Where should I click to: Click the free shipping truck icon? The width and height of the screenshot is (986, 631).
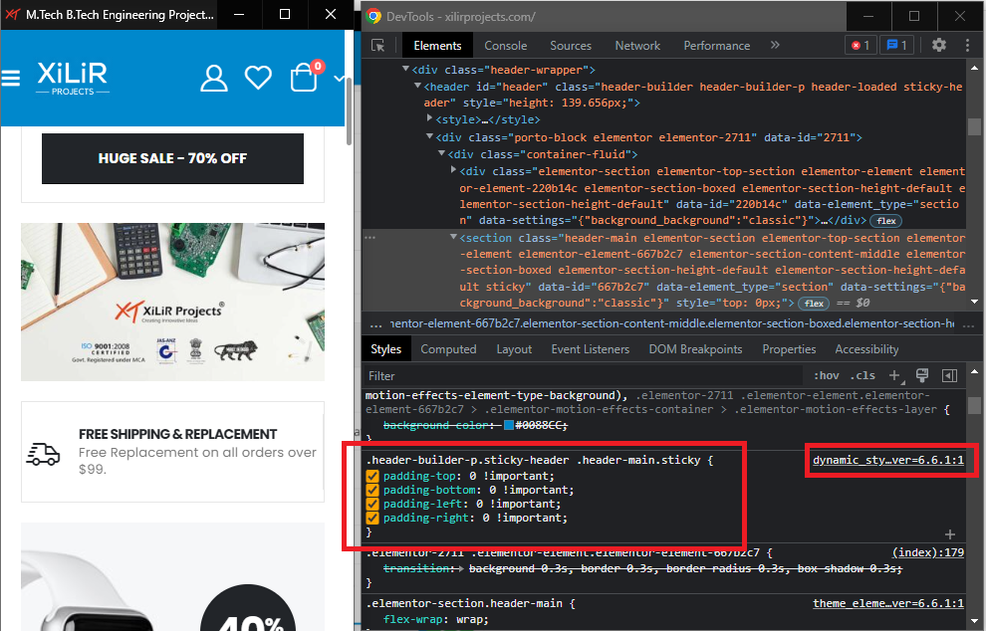click(43, 454)
